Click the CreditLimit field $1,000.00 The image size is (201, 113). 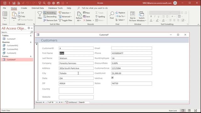132,73
